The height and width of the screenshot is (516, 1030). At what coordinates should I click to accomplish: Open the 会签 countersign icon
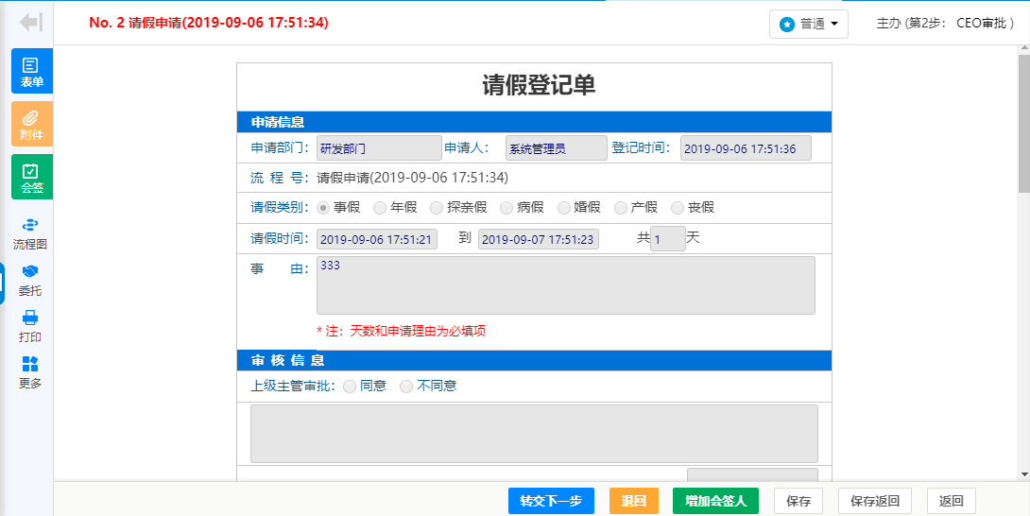[32, 177]
